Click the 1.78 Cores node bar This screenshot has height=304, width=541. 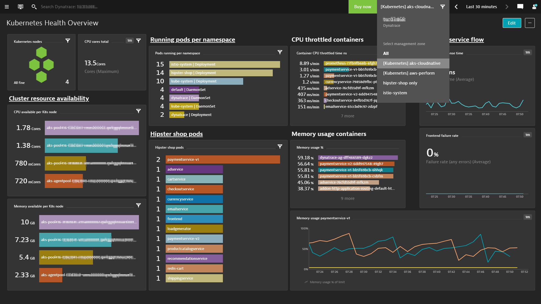click(x=92, y=128)
